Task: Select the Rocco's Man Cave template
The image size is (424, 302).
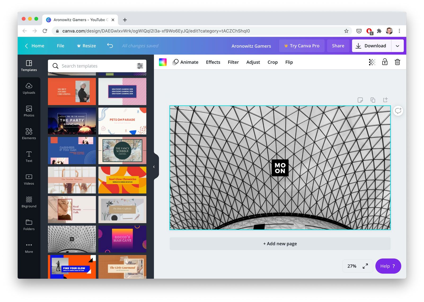Action: pos(122,239)
